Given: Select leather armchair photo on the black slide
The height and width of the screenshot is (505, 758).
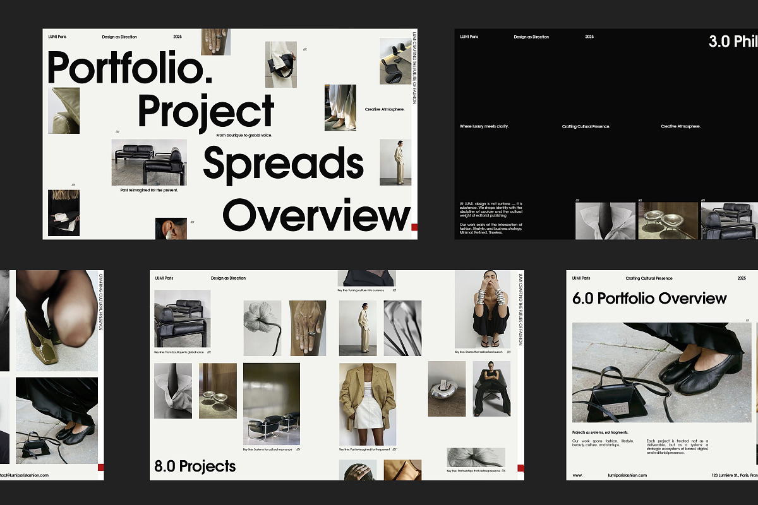Looking at the screenshot, I should (x=730, y=221).
